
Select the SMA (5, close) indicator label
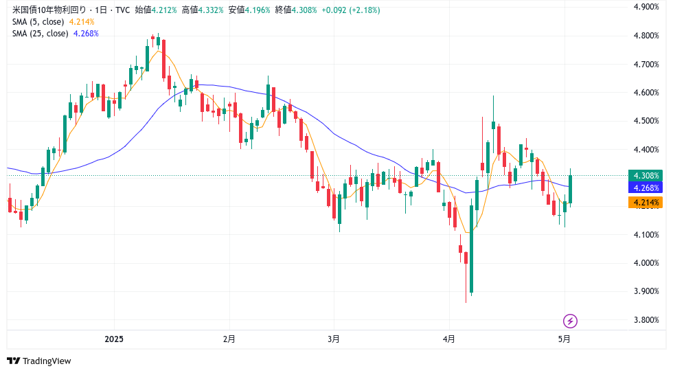pos(38,21)
